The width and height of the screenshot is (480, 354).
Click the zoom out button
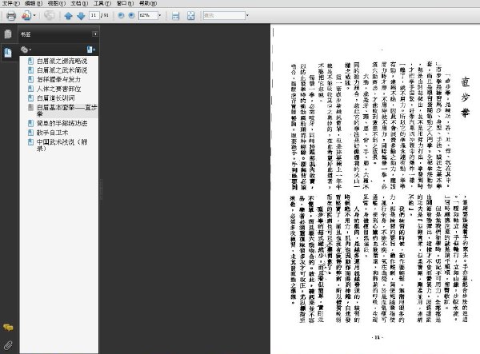[x=122, y=15]
